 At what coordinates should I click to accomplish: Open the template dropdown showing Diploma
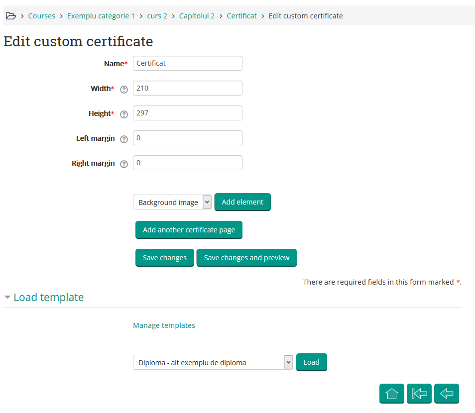point(213,362)
